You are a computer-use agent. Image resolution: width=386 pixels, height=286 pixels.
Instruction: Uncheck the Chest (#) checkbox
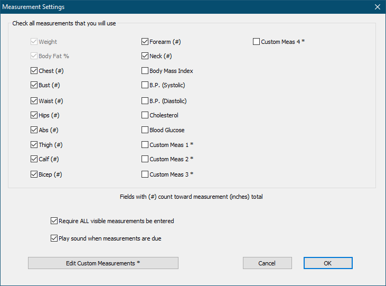click(34, 71)
